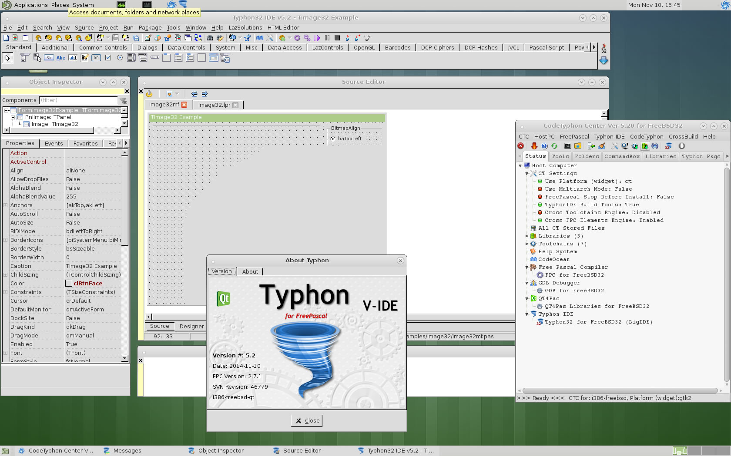Collapse the Free Pascal Compiler node

click(527, 268)
